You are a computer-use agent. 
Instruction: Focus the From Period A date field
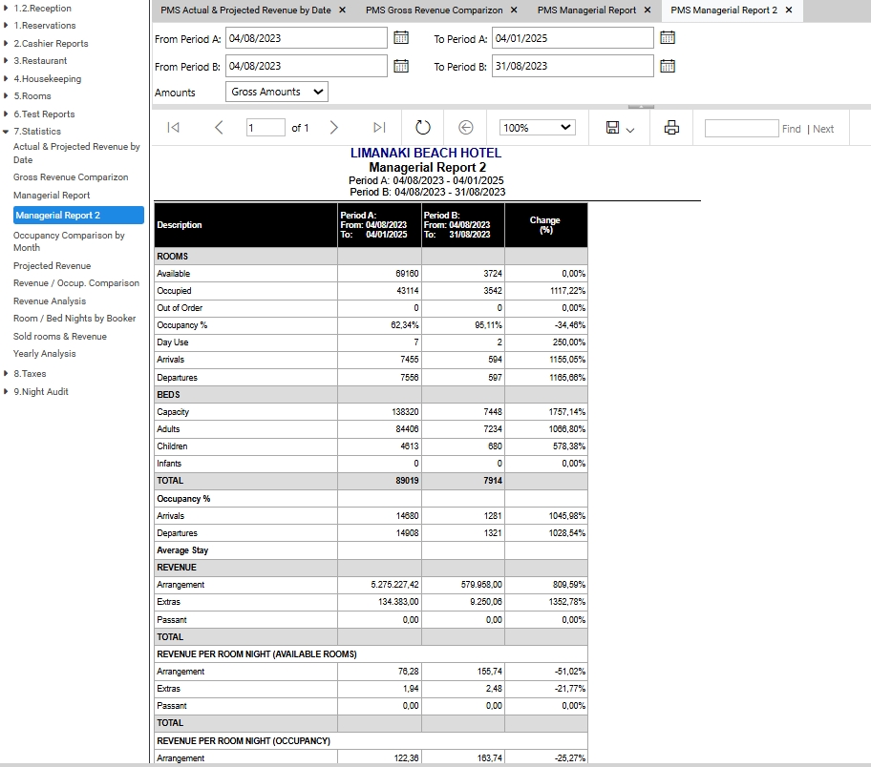coord(306,38)
